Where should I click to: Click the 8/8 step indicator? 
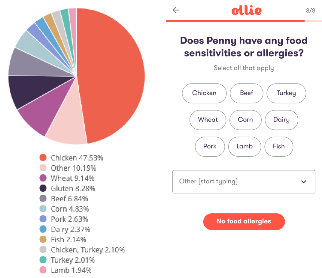click(x=311, y=11)
